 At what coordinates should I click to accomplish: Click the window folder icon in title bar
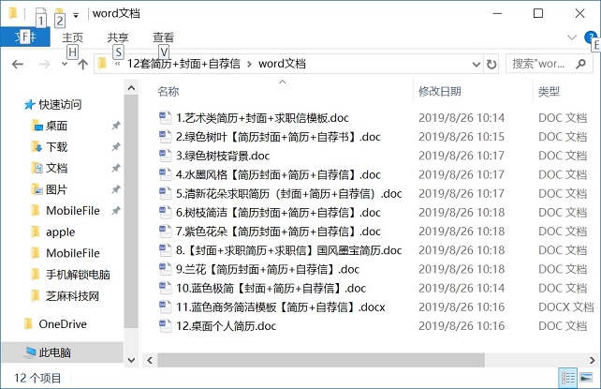tap(13, 13)
